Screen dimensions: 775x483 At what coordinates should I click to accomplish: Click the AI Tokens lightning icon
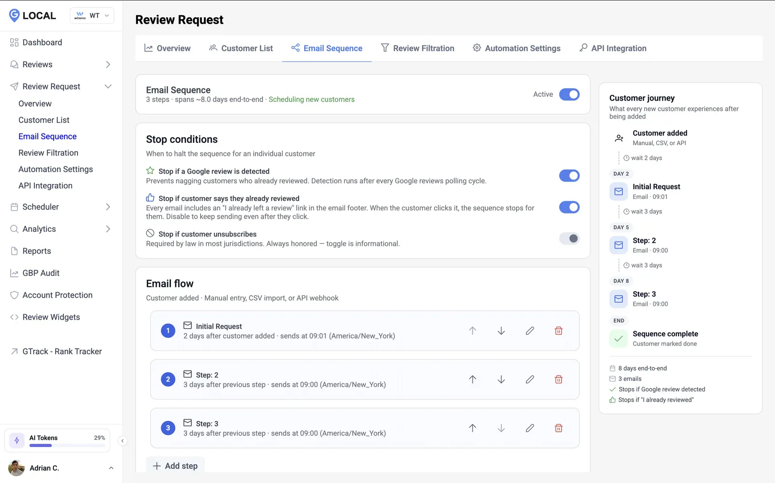point(17,440)
